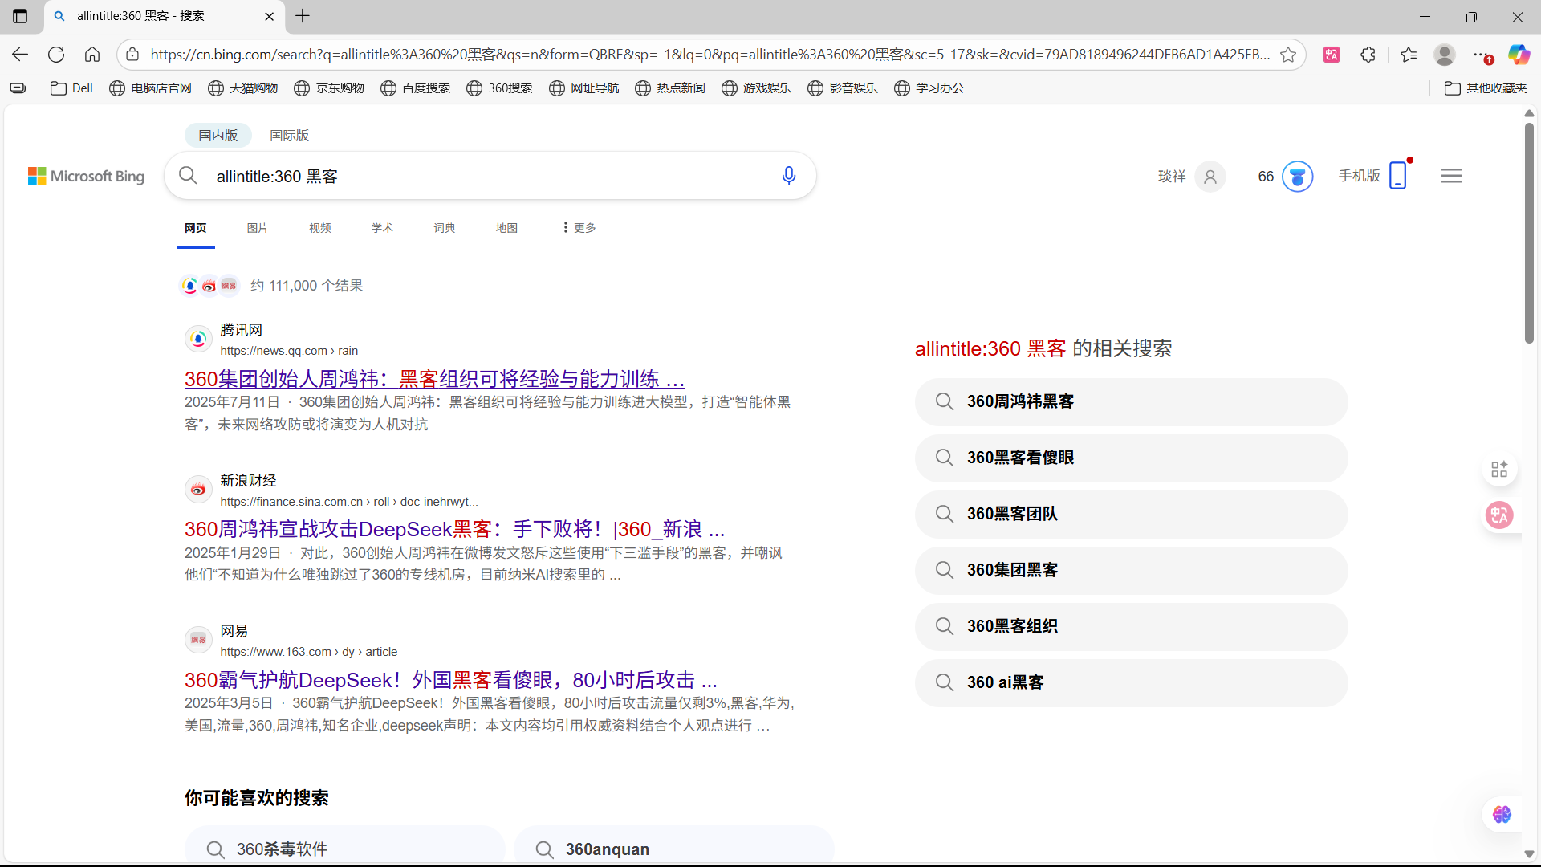Switch to the 国际版 search mode
This screenshot has height=867, width=1541.
coord(289,136)
